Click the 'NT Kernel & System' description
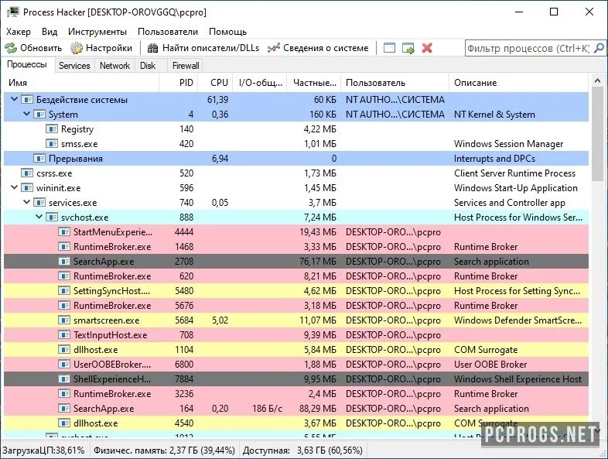Image resolution: width=608 pixels, height=459 pixels. pos(494,114)
